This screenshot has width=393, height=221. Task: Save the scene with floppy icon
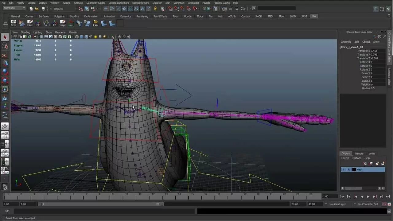coord(43,9)
